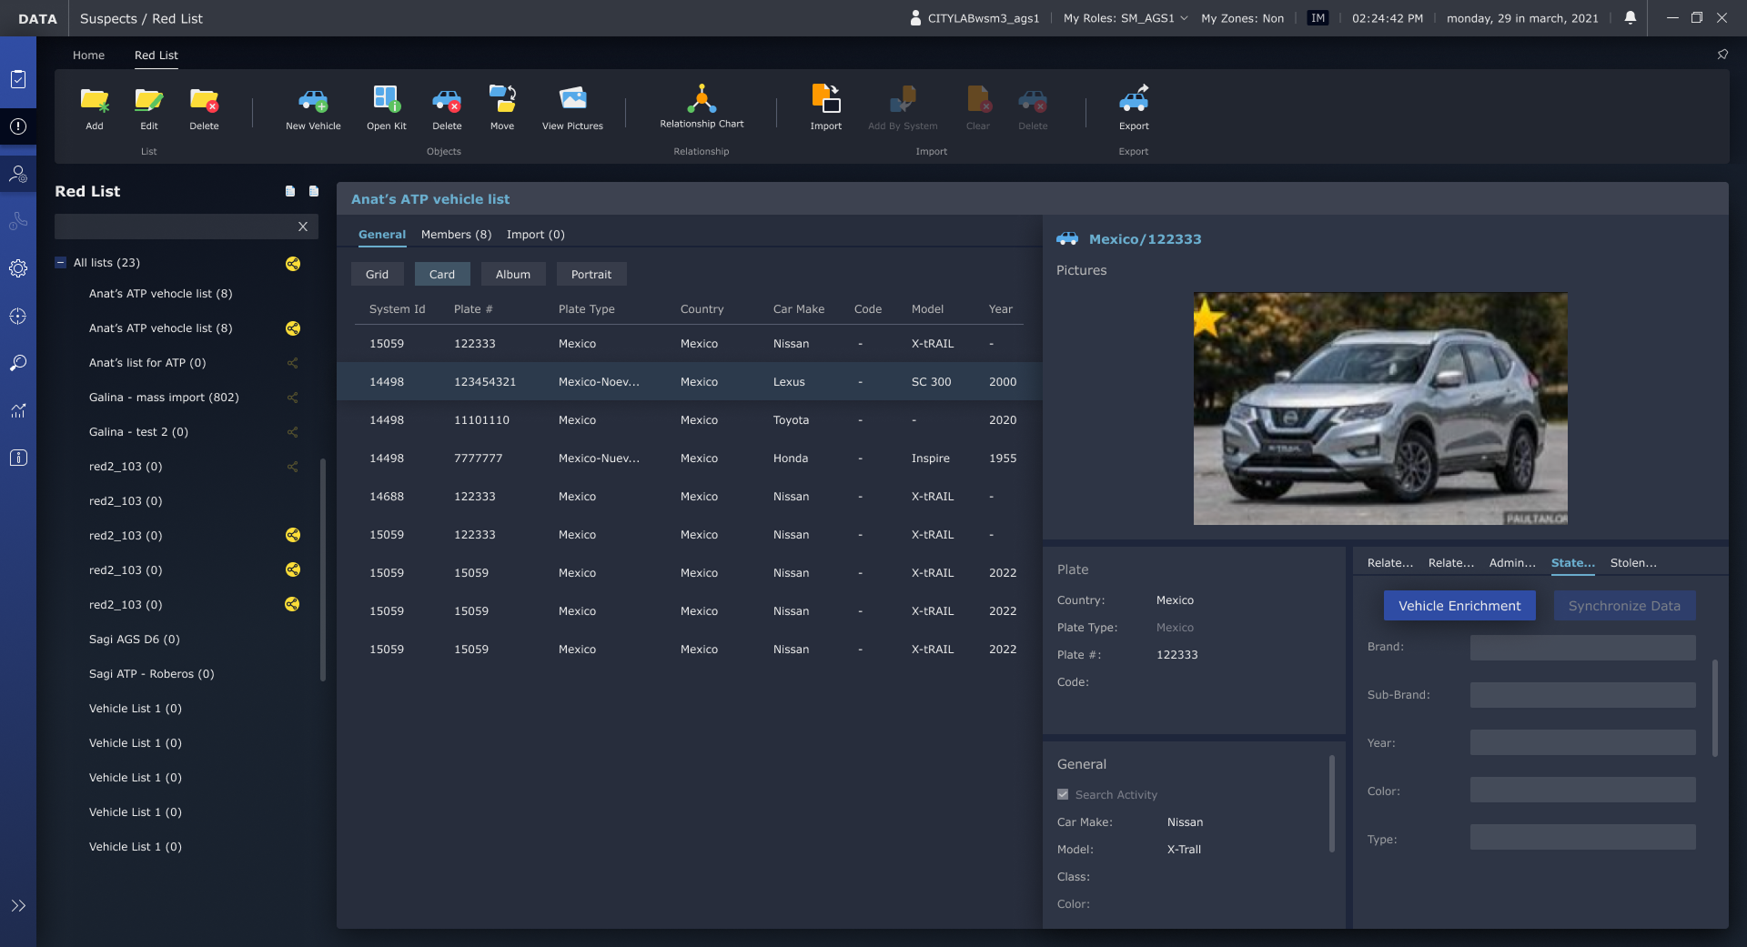Viewport: 1747px width, 947px height.
Task: Switch to the Album view button
Action: pos(512,275)
